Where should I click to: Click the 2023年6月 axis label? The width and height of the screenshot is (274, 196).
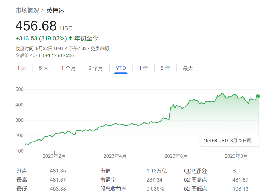coord(176,156)
